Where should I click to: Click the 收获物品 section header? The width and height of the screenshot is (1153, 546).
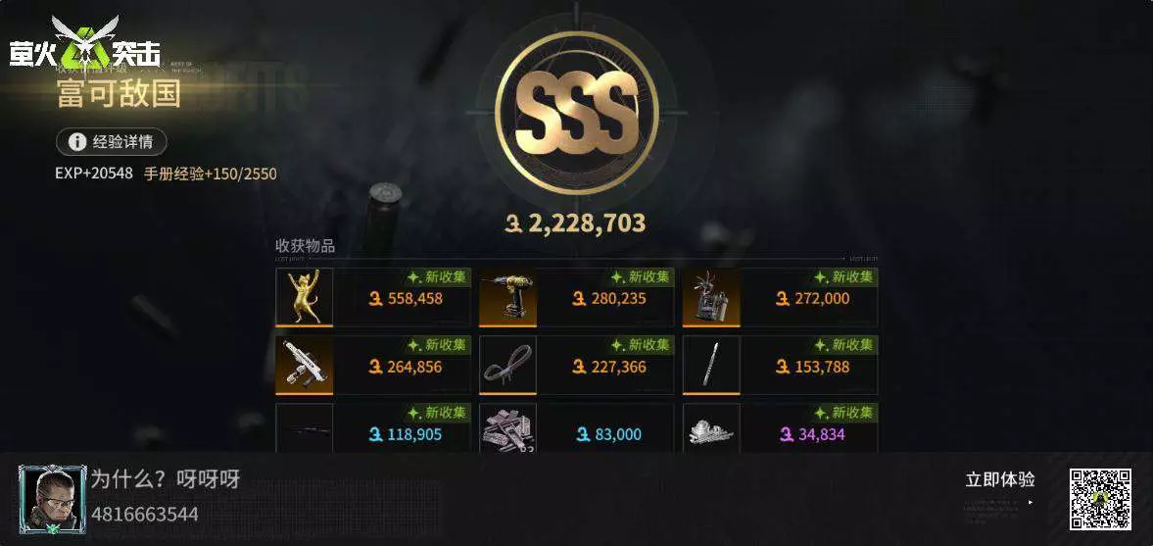tap(306, 246)
